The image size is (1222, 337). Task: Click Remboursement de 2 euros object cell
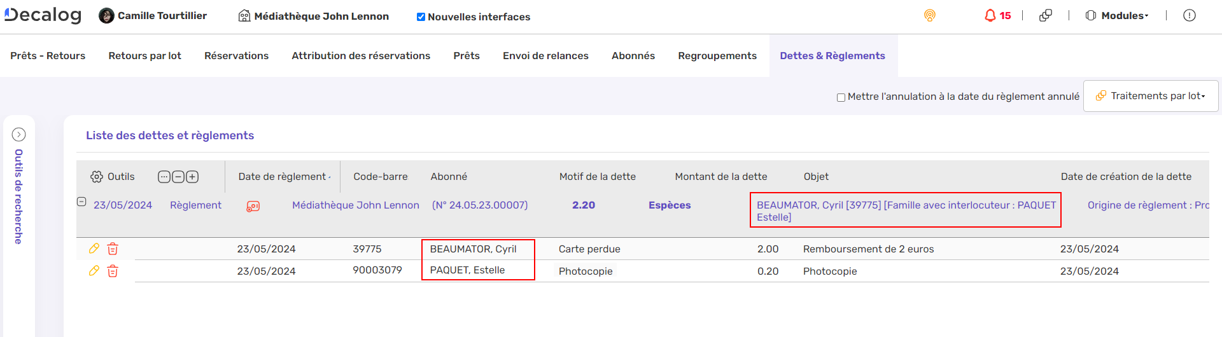point(868,249)
